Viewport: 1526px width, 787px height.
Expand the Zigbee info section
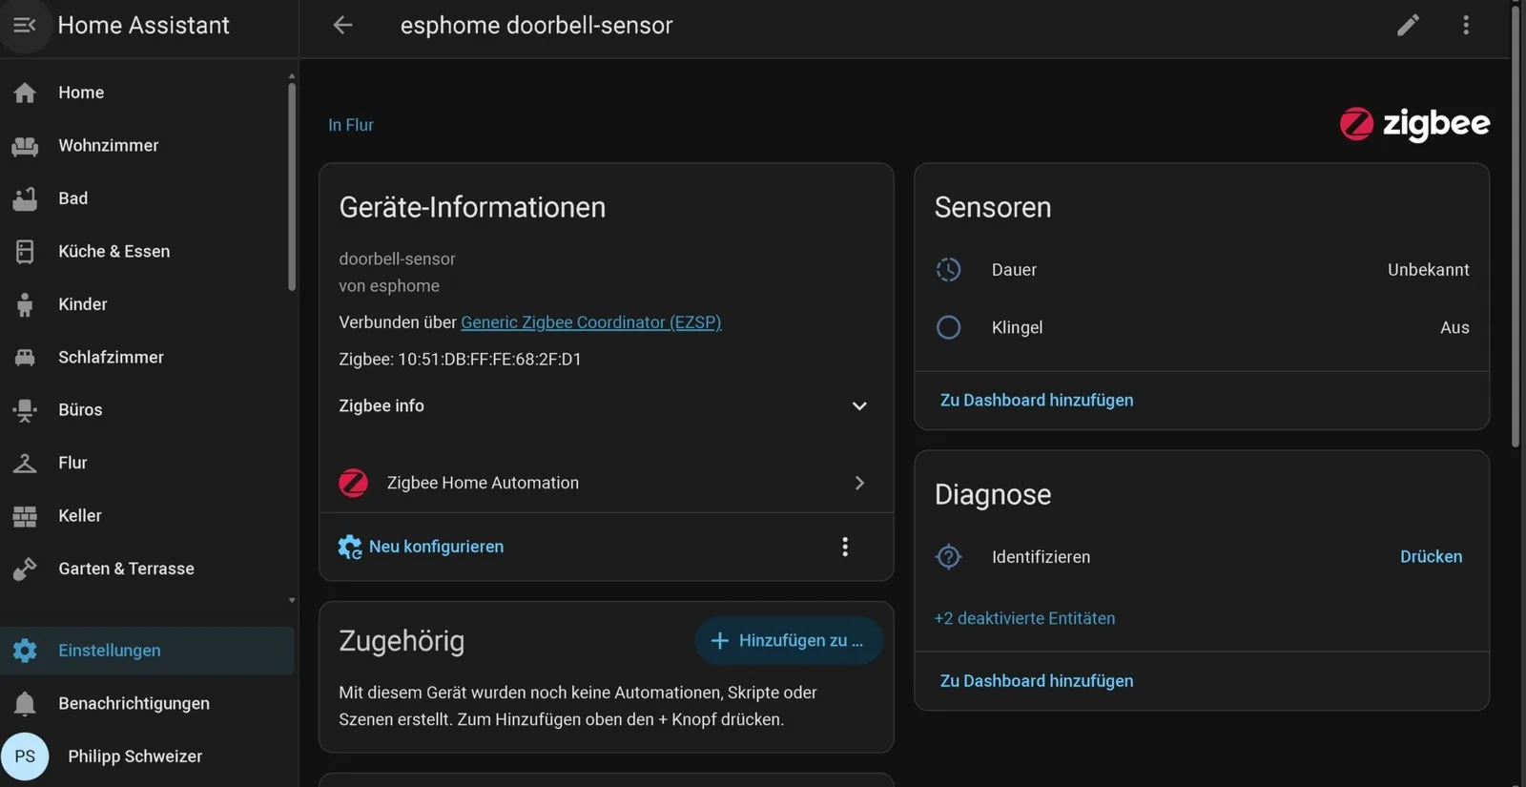(x=606, y=405)
